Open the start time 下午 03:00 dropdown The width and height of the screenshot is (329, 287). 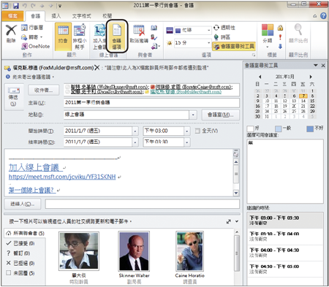(187, 131)
